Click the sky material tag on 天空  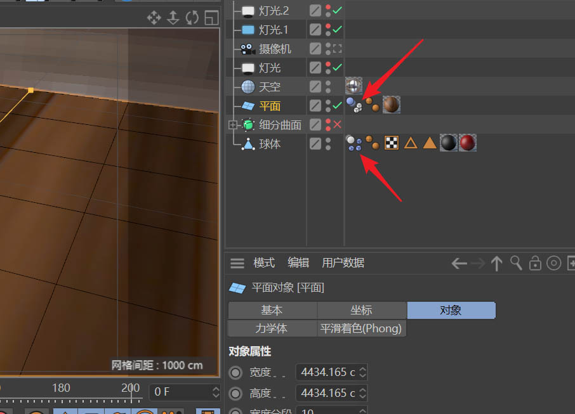click(x=354, y=85)
